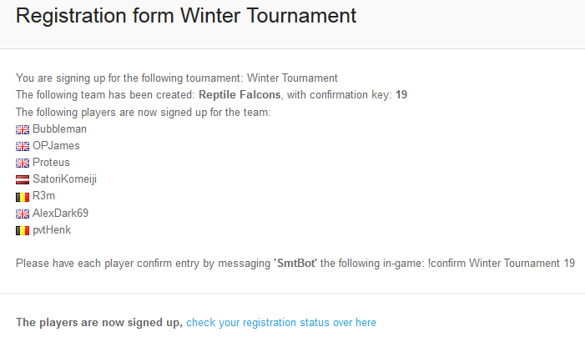
Task: Click the UK flag beside Proteus
Action: point(23,163)
